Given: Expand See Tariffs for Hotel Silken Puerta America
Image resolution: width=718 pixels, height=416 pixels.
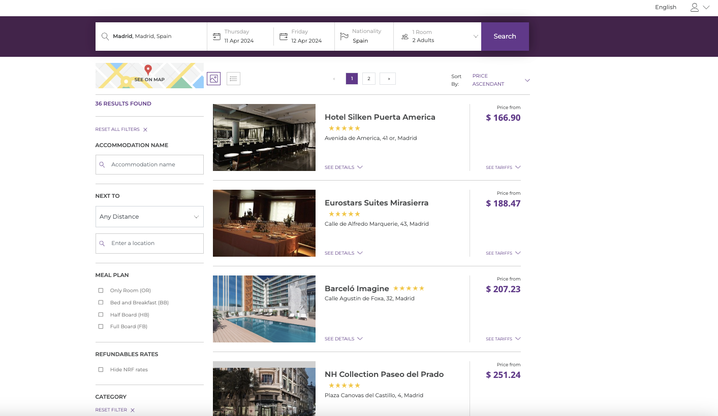Looking at the screenshot, I should tap(503, 167).
